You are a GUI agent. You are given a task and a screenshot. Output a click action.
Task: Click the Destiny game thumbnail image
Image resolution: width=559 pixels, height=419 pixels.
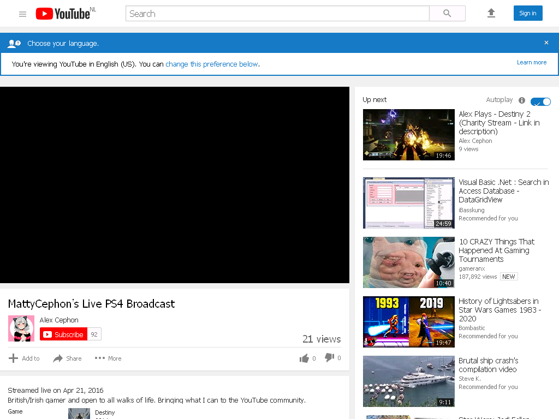(x=79, y=414)
